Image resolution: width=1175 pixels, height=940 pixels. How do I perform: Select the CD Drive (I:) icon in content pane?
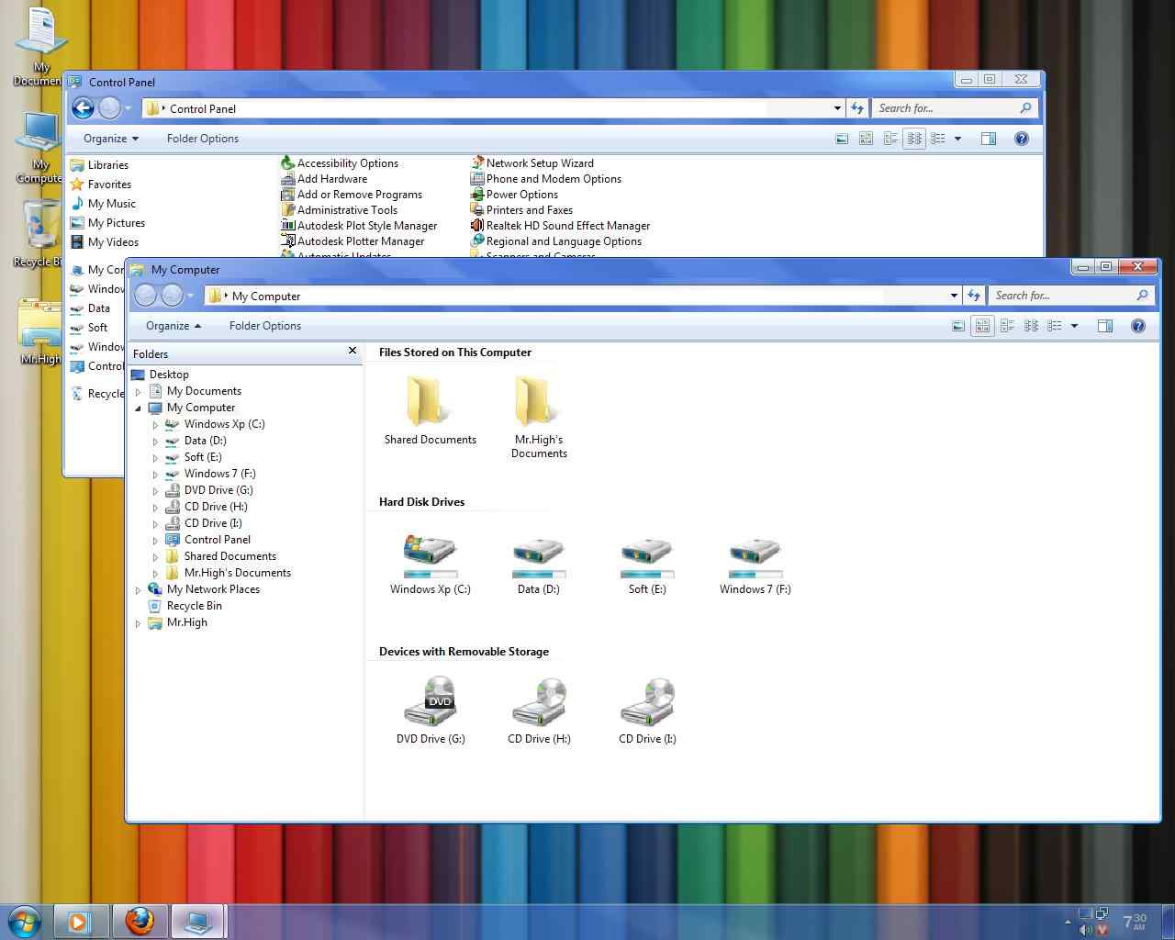point(647,702)
